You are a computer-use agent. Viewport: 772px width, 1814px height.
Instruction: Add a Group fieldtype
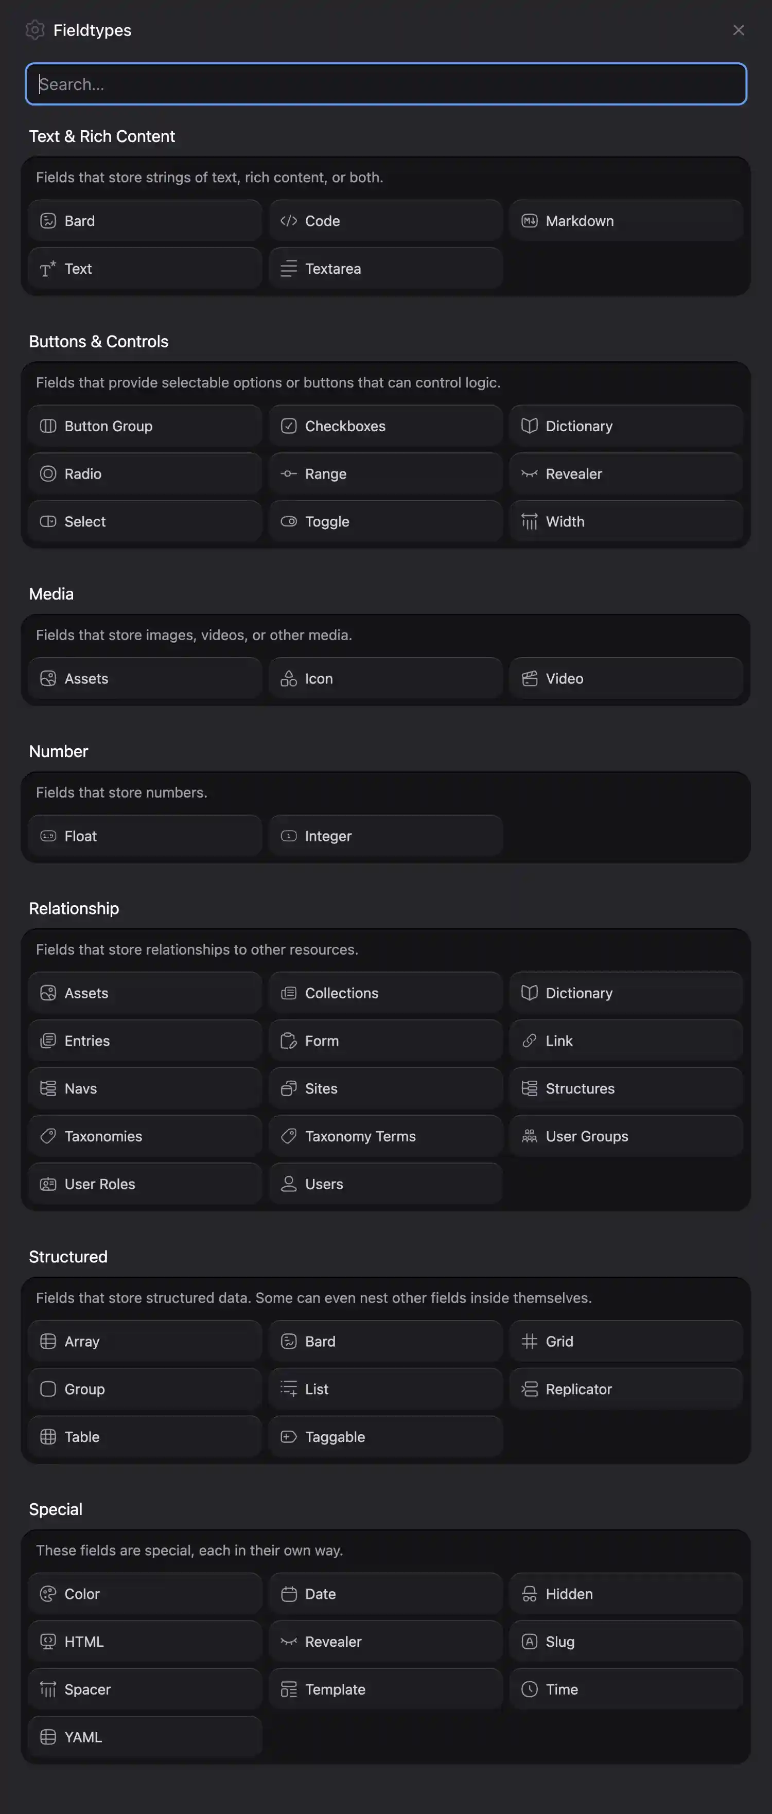pos(145,1389)
